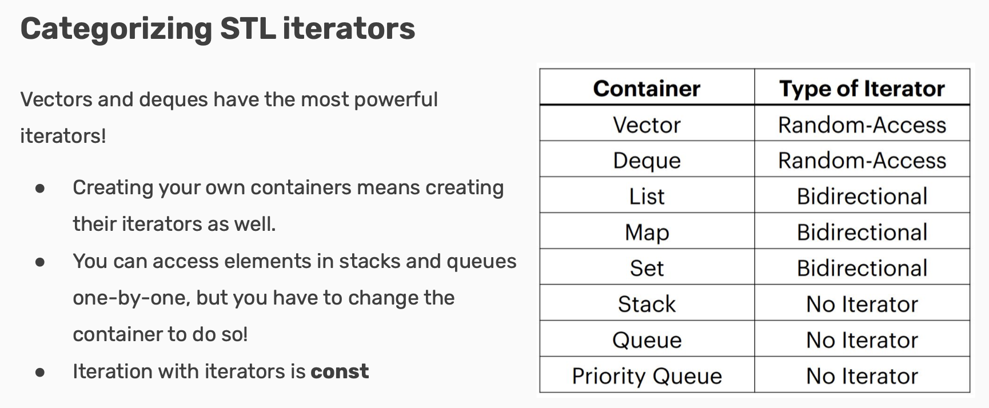This screenshot has height=408, width=989.
Task: Click the 'Map' container cell
Action: click(647, 233)
